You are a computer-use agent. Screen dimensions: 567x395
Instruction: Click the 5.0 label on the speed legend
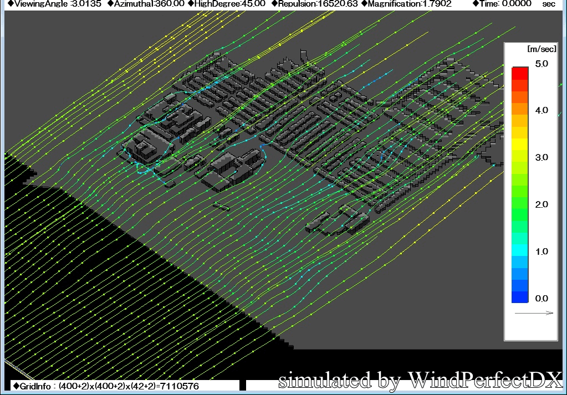[x=541, y=64]
